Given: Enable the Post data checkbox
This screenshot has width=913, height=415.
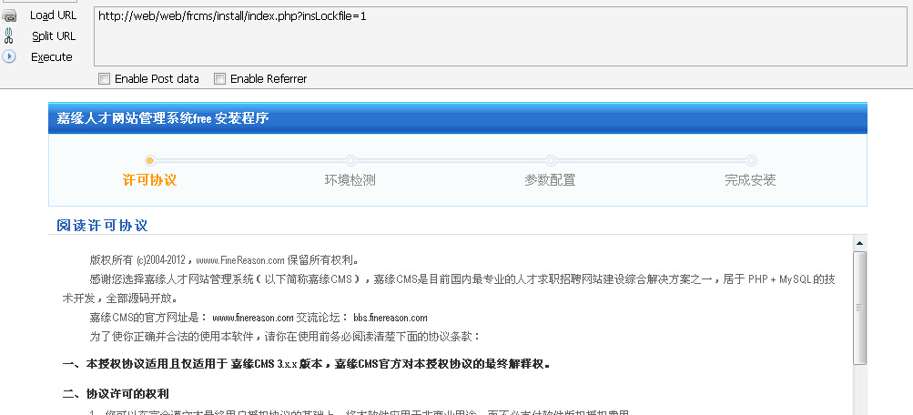Looking at the screenshot, I should click(105, 79).
